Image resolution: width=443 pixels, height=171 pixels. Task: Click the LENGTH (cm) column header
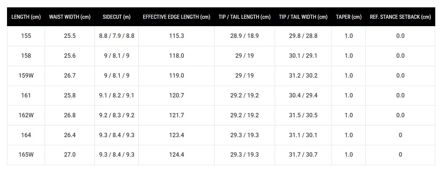point(26,17)
